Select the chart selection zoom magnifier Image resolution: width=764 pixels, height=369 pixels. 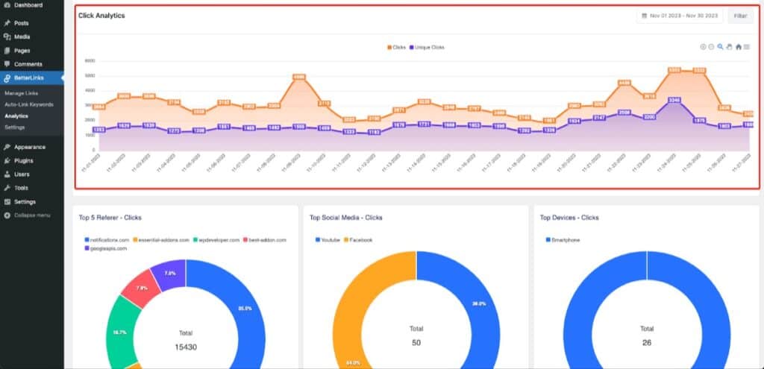(x=720, y=47)
